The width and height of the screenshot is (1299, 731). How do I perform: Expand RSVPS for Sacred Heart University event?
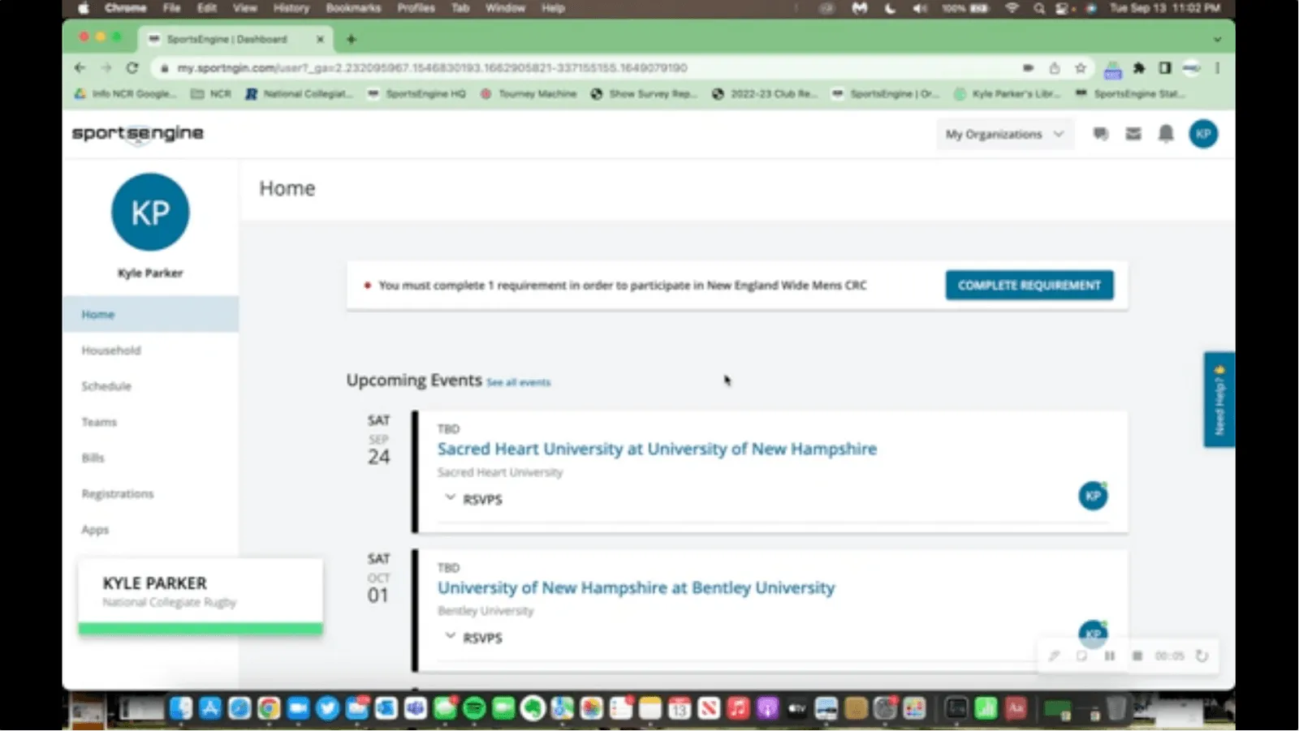point(474,500)
